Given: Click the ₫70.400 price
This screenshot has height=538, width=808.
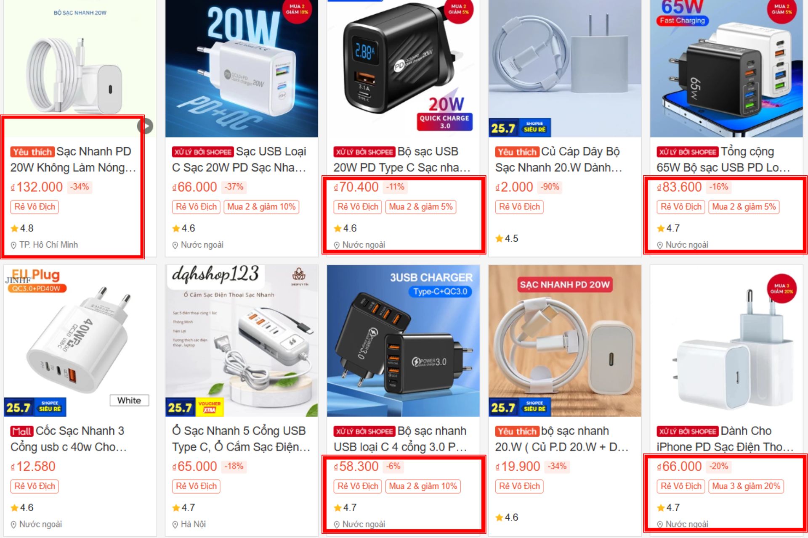Looking at the screenshot, I should coord(356,187).
